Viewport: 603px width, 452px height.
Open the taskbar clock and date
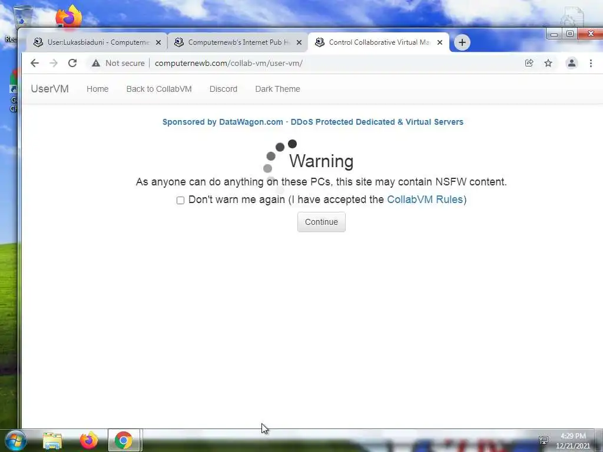point(572,441)
